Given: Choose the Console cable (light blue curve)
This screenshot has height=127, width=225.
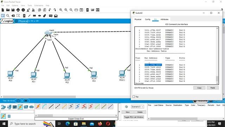Looking at the screenshot, I should tap(45, 107).
